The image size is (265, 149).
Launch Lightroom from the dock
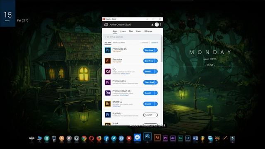tap(188, 138)
